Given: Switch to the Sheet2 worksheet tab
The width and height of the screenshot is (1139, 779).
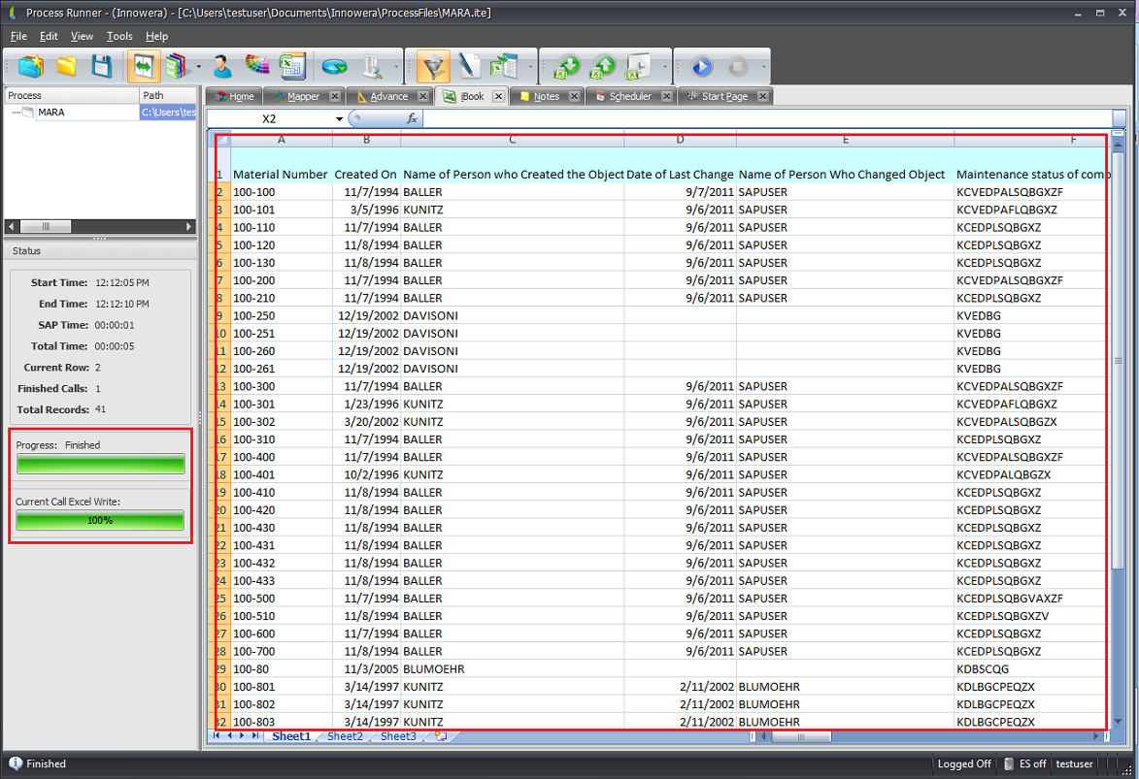Looking at the screenshot, I should (x=345, y=736).
